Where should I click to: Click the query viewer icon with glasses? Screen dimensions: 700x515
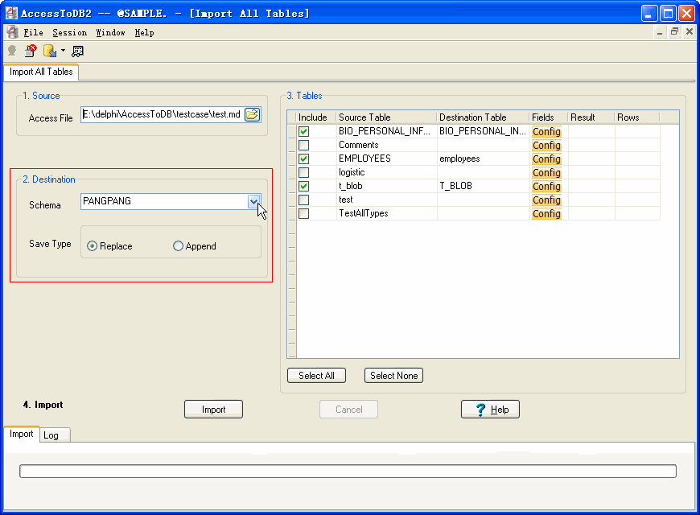[78, 51]
